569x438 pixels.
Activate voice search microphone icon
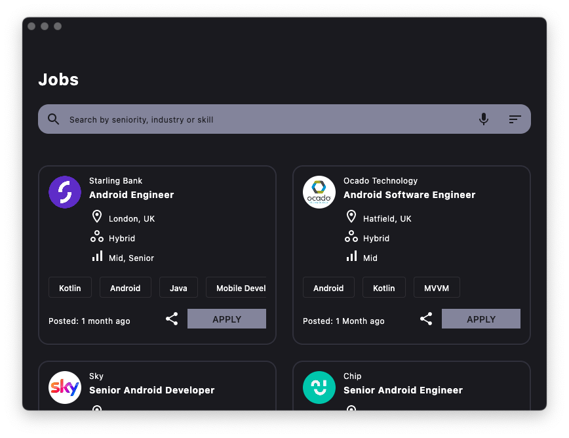pyautogui.click(x=483, y=119)
